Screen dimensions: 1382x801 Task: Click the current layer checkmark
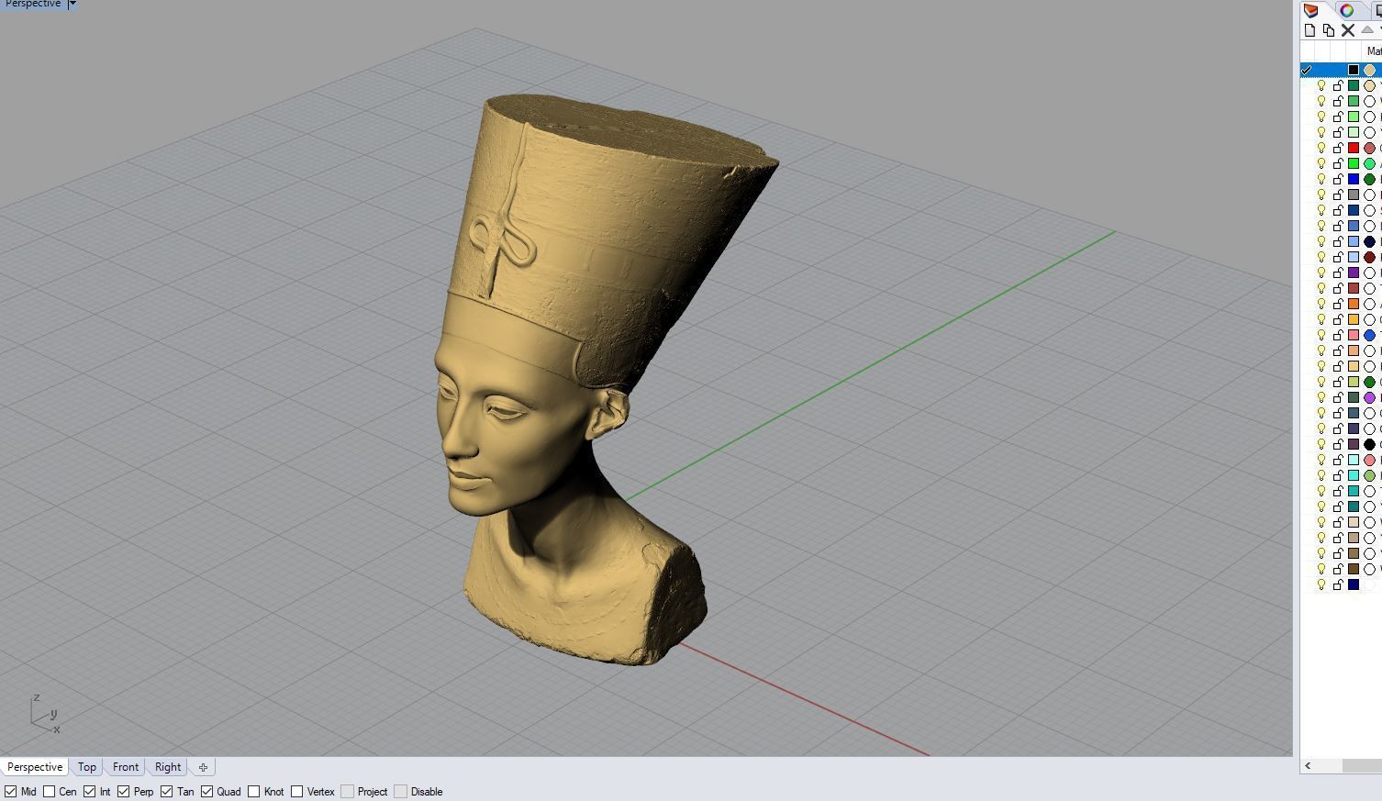1307,70
